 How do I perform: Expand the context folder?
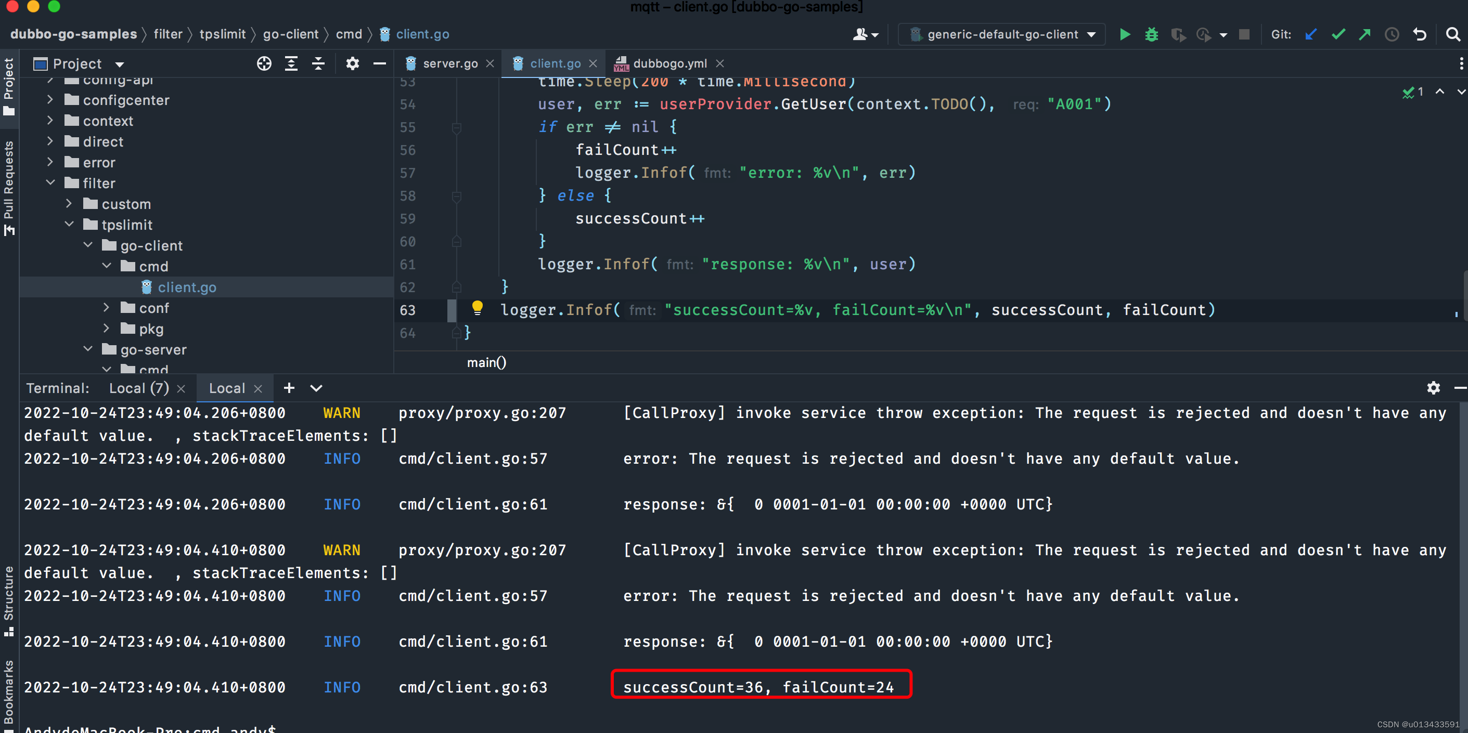[x=50, y=121]
